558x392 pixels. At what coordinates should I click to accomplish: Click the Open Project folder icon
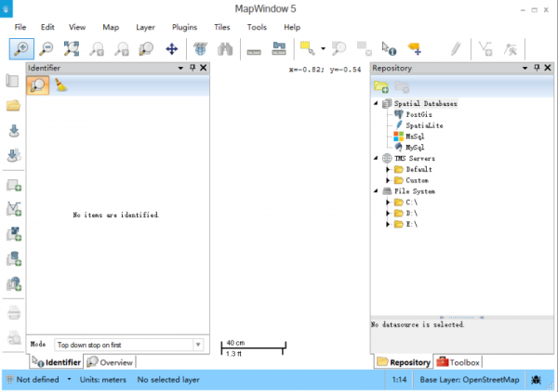(13, 106)
